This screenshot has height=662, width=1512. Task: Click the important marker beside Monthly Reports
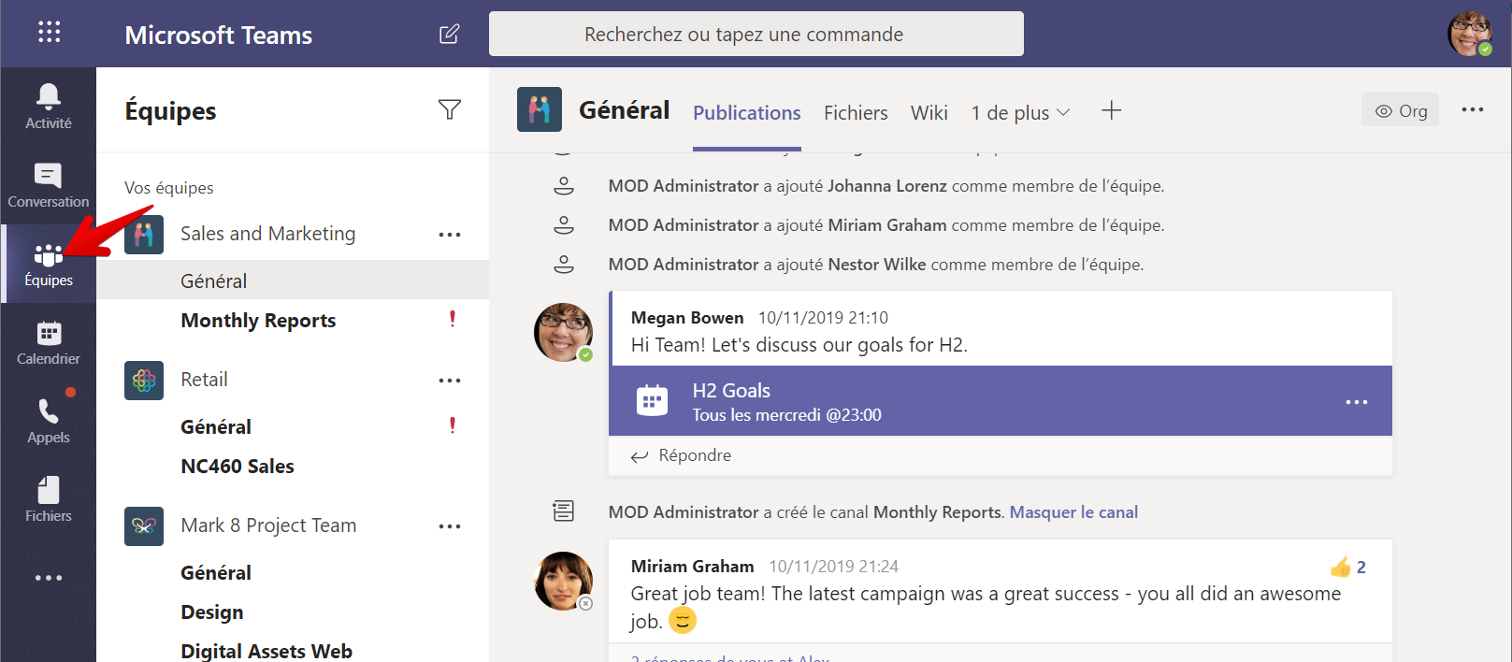tap(453, 319)
